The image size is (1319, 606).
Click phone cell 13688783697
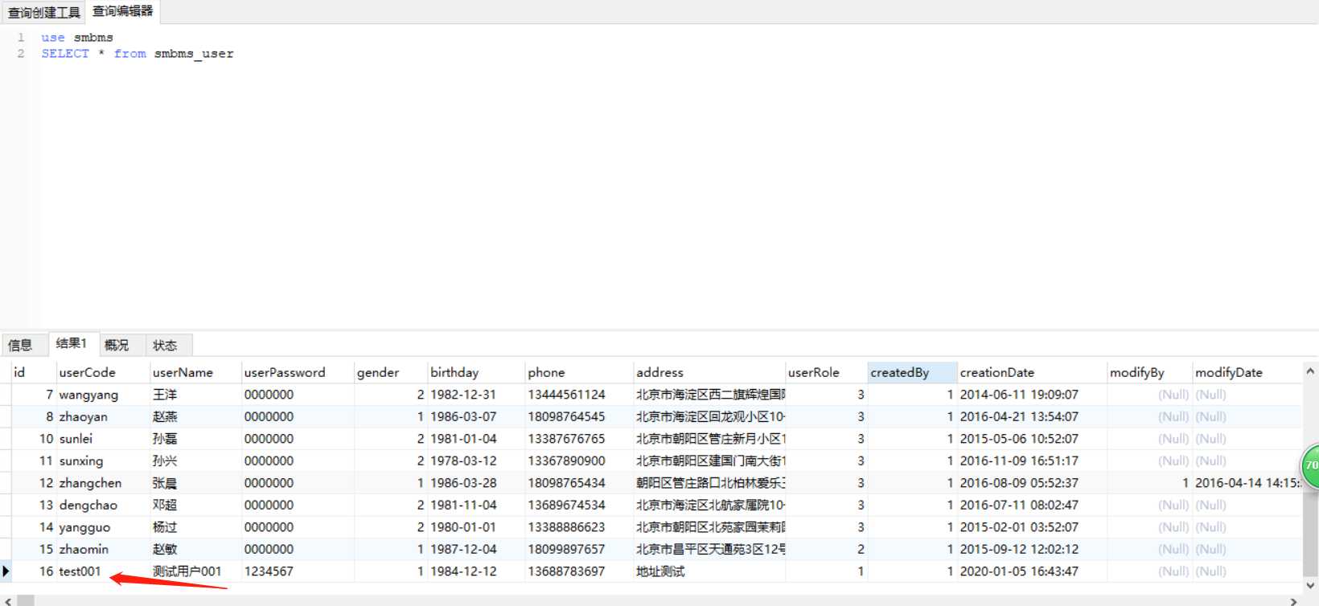pyautogui.click(x=579, y=571)
